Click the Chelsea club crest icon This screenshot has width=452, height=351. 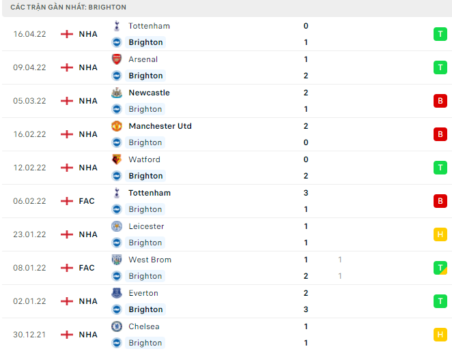[117, 326]
